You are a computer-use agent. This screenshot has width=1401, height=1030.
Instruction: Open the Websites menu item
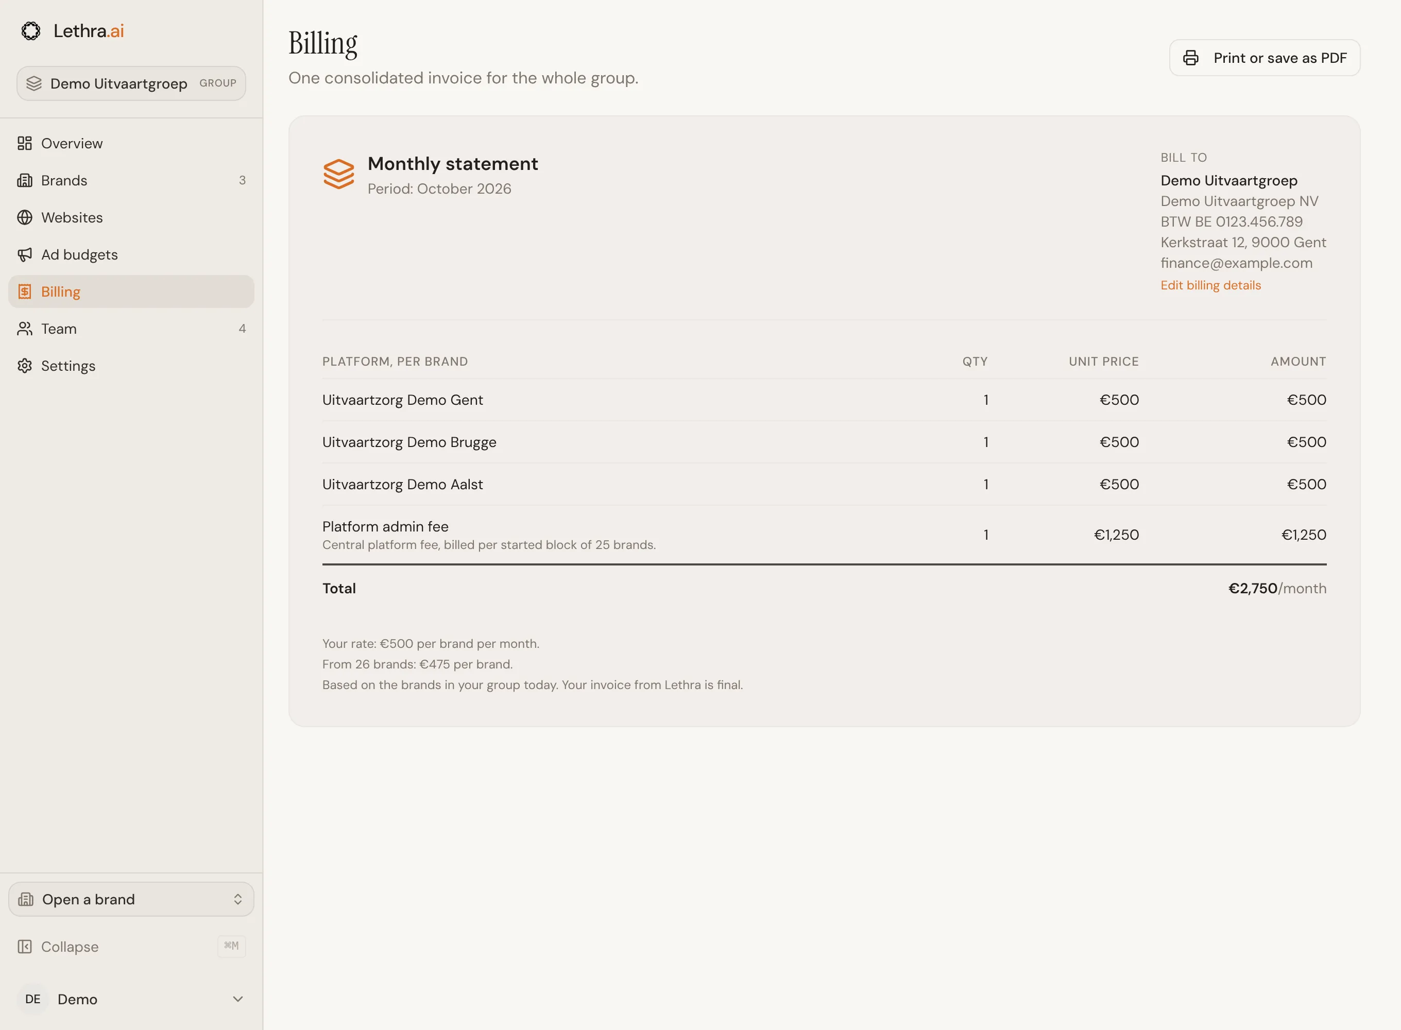point(131,218)
